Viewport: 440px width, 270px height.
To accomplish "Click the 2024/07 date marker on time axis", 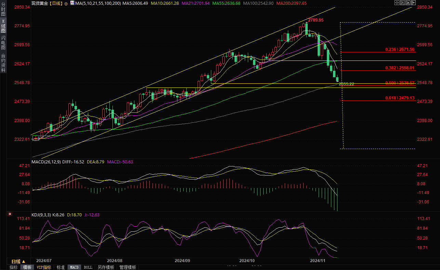I will coord(44,261).
